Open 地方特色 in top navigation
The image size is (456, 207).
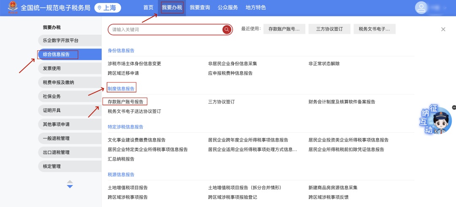click(255, 8)
